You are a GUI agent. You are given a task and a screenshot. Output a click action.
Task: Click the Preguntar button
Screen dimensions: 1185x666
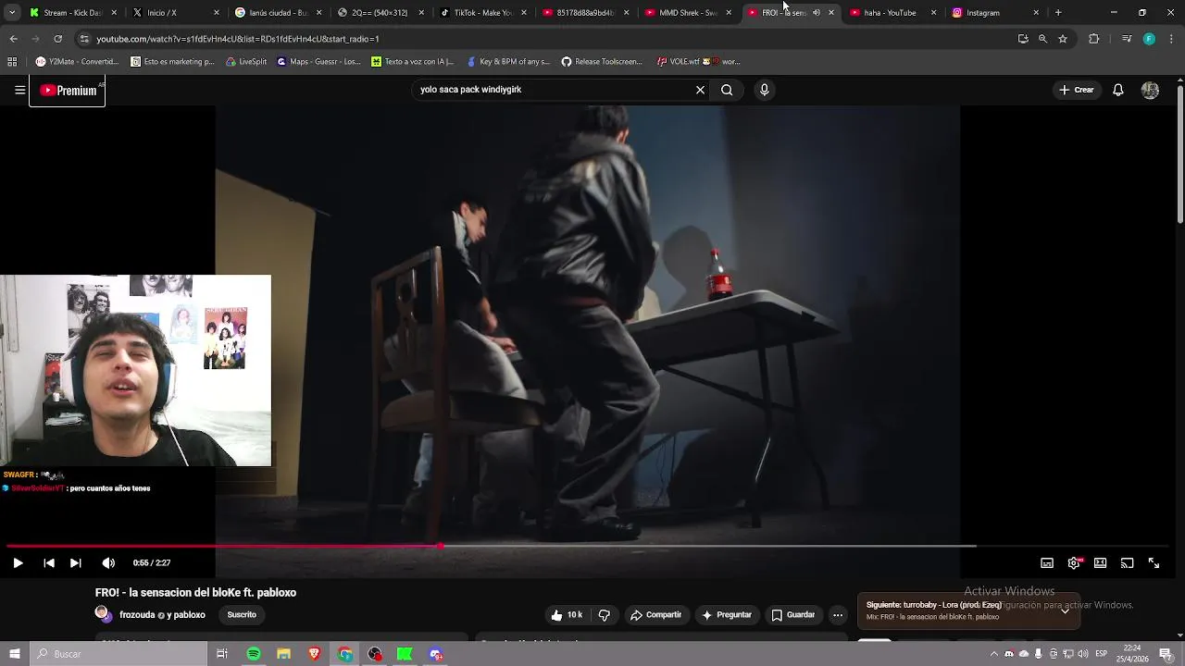727,615
